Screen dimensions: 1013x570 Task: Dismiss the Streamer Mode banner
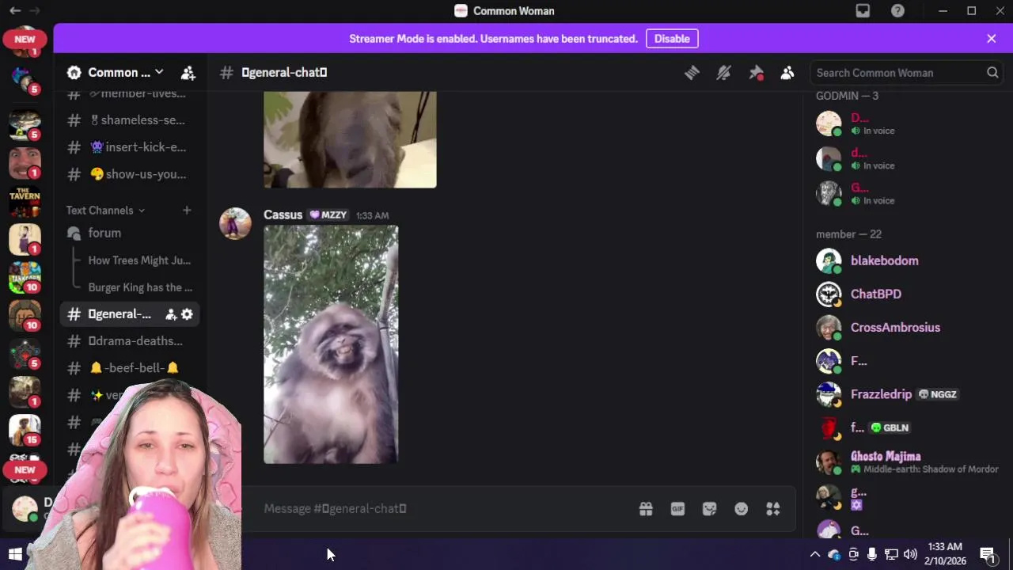click(992, 39)
